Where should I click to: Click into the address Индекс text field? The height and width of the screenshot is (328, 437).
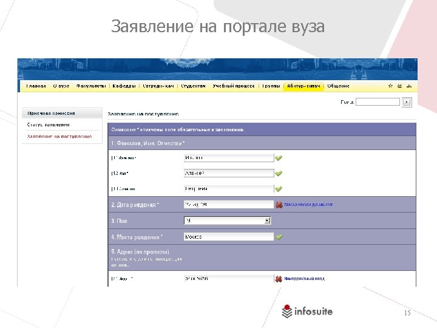pos(229,279)
